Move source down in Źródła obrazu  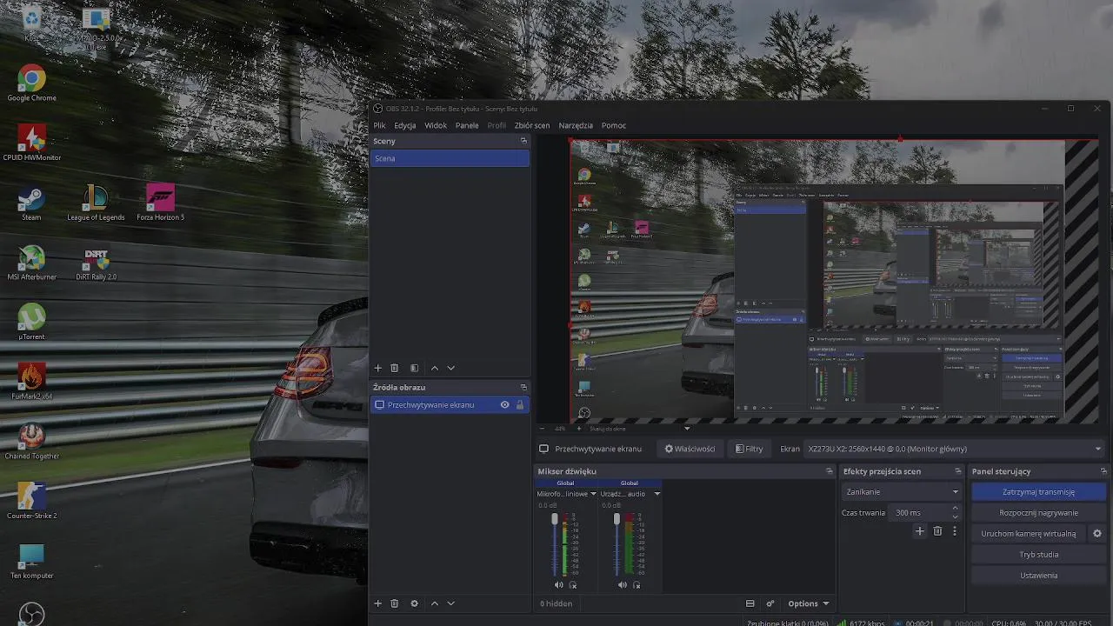tap(450, 603)
